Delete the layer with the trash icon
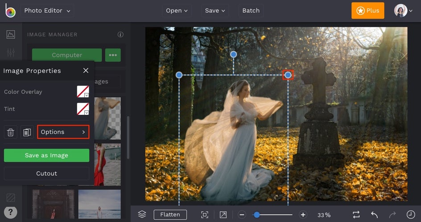The width and height of the screenshot is (421, 222). click(11, 132)
